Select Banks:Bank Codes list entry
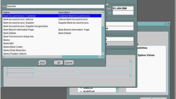Screen dimensions: 176x99 tap(13, 47)
